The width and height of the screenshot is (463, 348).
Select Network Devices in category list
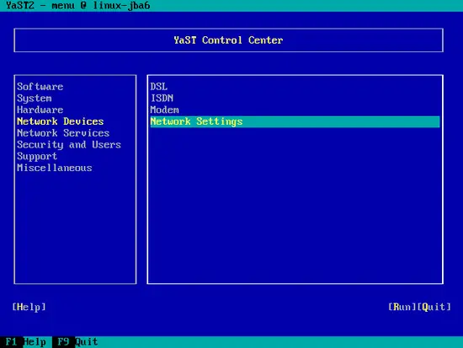pyautogui.click(x=61, y=121)
